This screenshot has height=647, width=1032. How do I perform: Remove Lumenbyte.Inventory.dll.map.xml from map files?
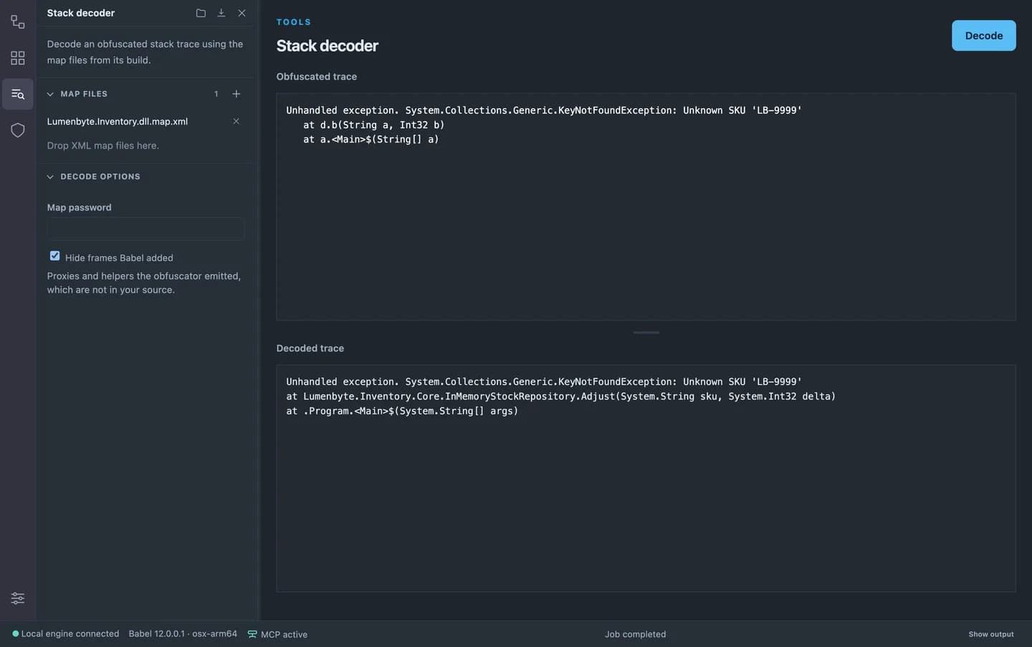click(236, 121)
